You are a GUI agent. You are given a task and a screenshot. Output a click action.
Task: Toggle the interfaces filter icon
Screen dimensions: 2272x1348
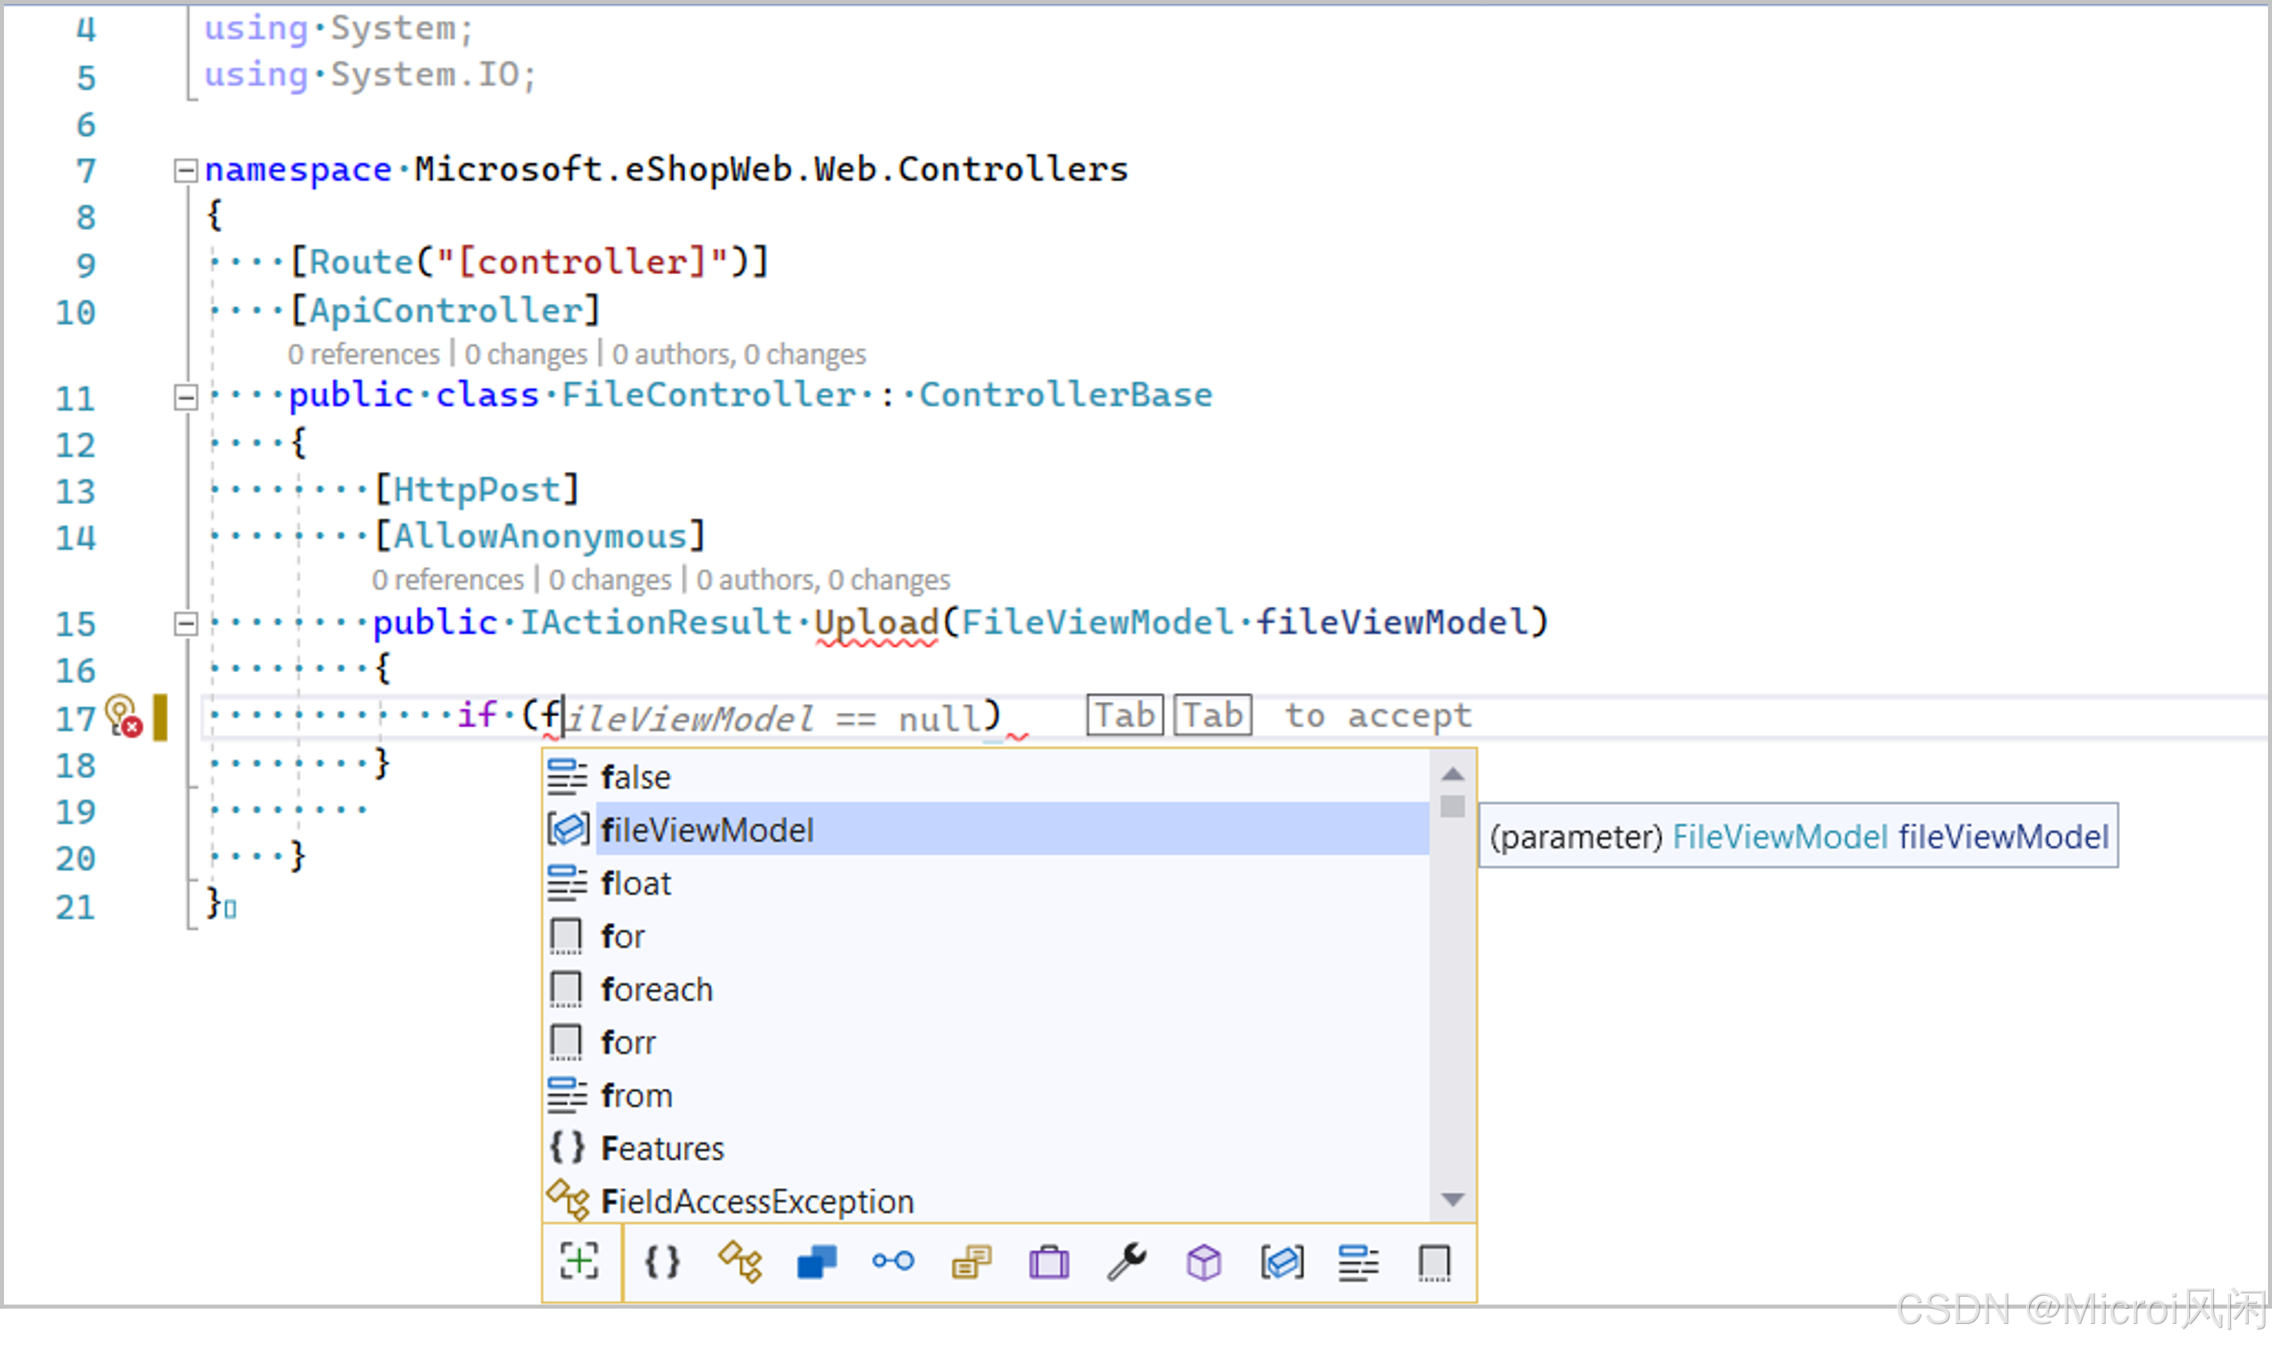[894, 1262]
